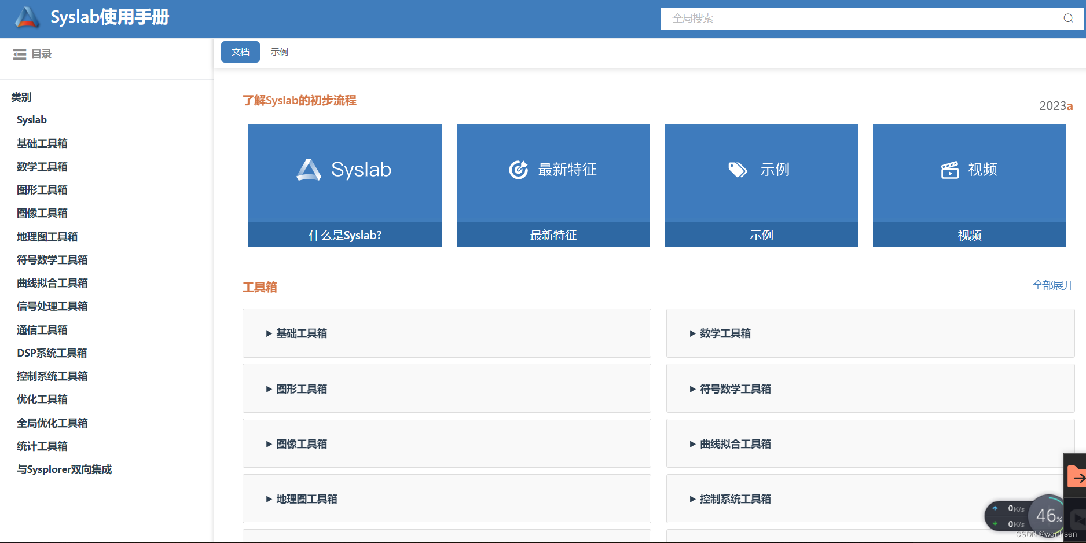Screen dimensions: 1086x543
Task: Click the 类别 sidebar heading
Action: coord(21,97)
